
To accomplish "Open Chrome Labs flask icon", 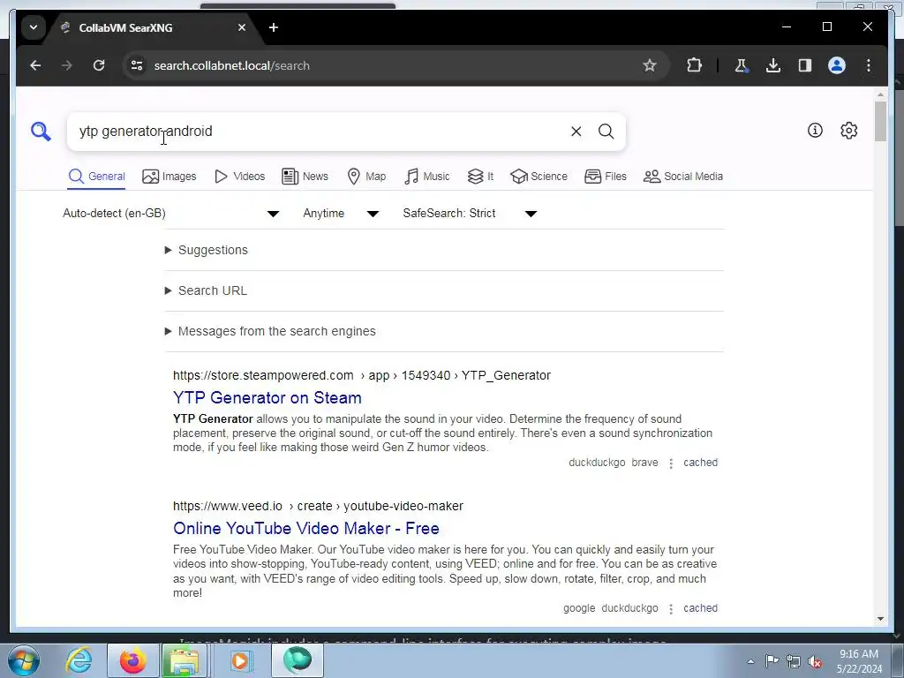I will pyautogui.click(x=742, y=65).
